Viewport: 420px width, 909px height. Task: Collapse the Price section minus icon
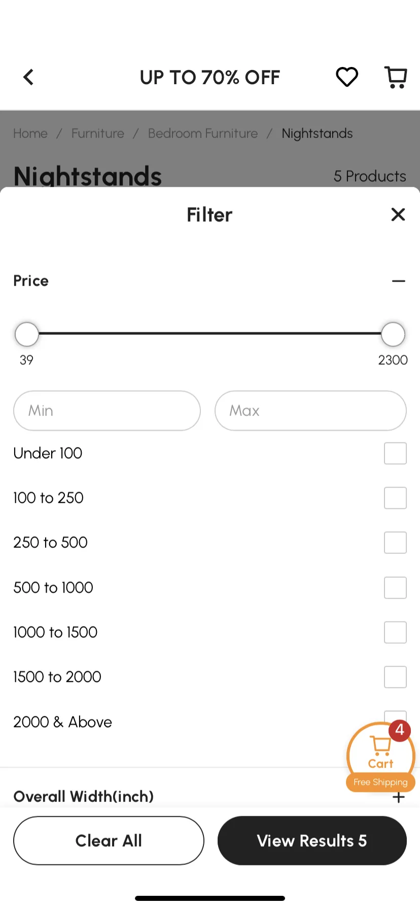point(399,281)
